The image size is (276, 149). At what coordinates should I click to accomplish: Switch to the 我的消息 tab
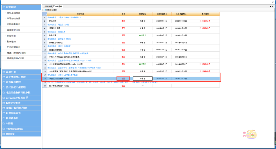[49, 6]
